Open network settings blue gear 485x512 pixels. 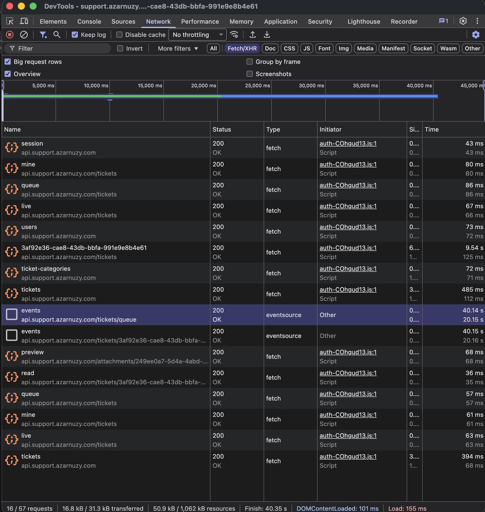click(x=476, y=35)
